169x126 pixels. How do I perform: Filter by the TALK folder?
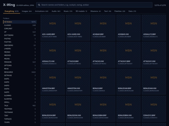(20, 105)
